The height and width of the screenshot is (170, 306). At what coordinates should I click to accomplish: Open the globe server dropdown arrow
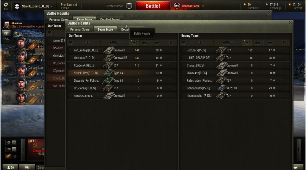pyautogui.click(x=14, y=142)
